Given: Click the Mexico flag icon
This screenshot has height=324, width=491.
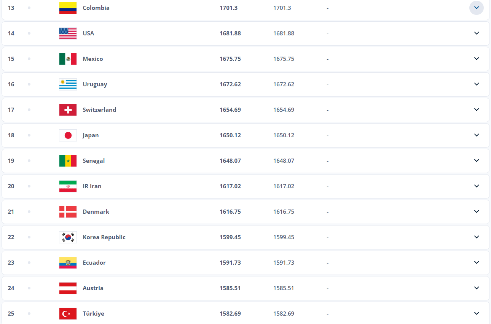Looking at the screenshot, I should click(68, 59).
